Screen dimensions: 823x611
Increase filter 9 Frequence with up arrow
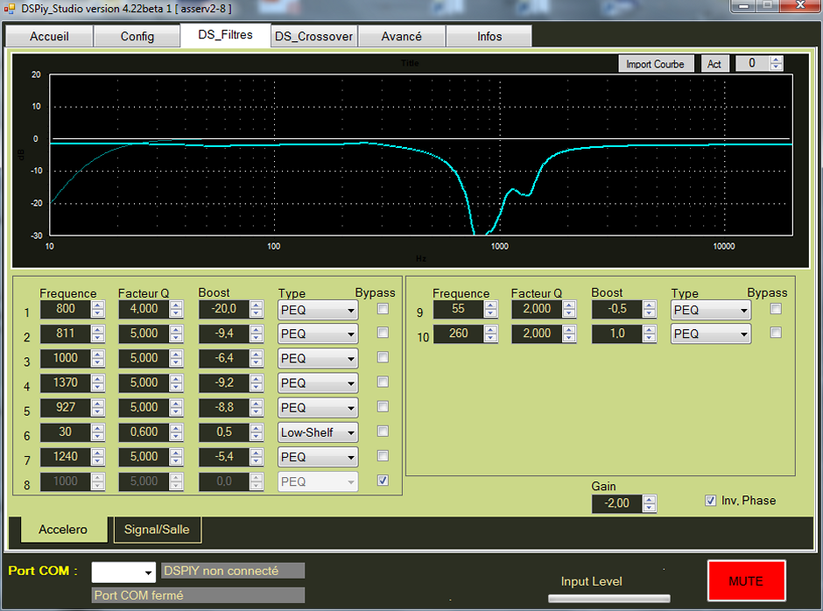(491, 305)
